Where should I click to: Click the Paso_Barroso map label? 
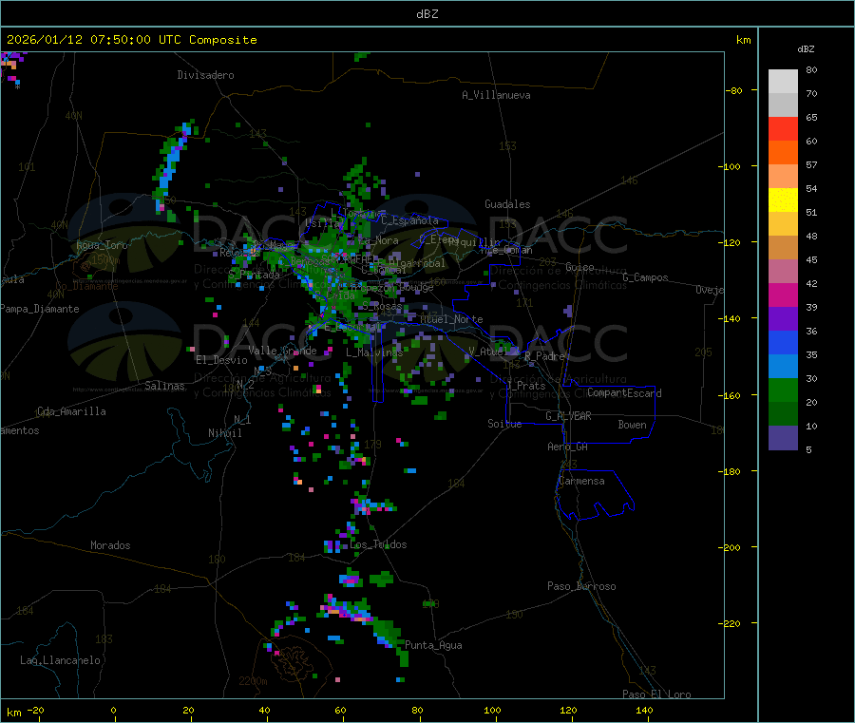581,587
